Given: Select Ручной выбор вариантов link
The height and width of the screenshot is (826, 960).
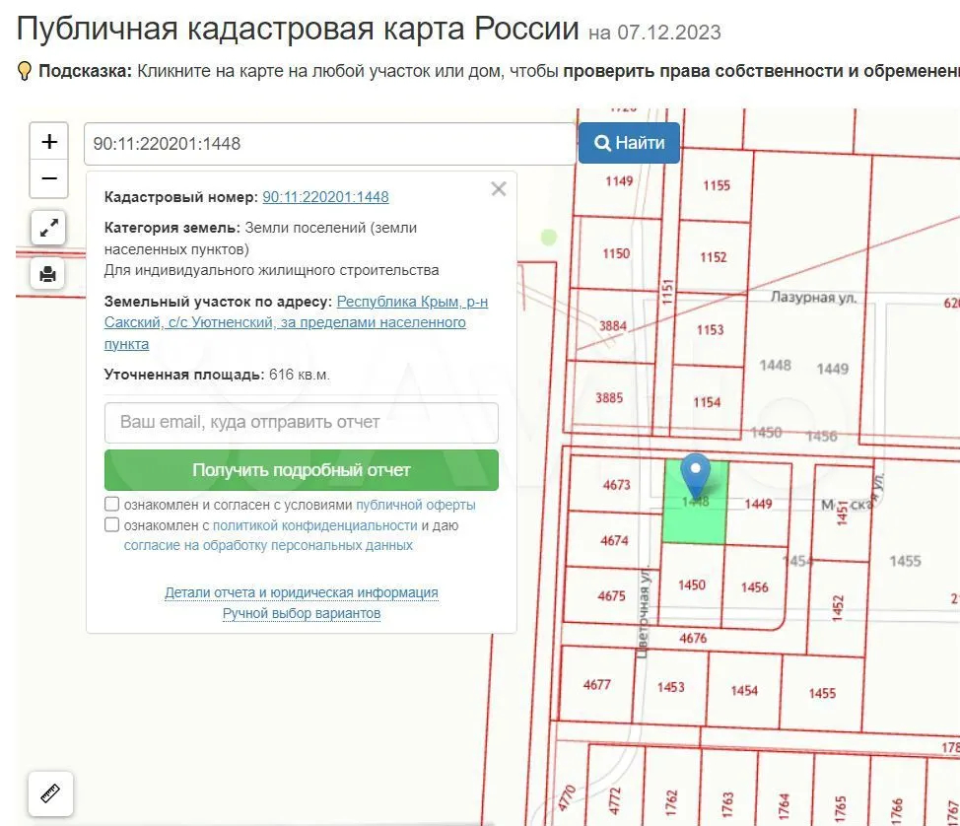Looking at the screenshot, I should pos(301,613).
